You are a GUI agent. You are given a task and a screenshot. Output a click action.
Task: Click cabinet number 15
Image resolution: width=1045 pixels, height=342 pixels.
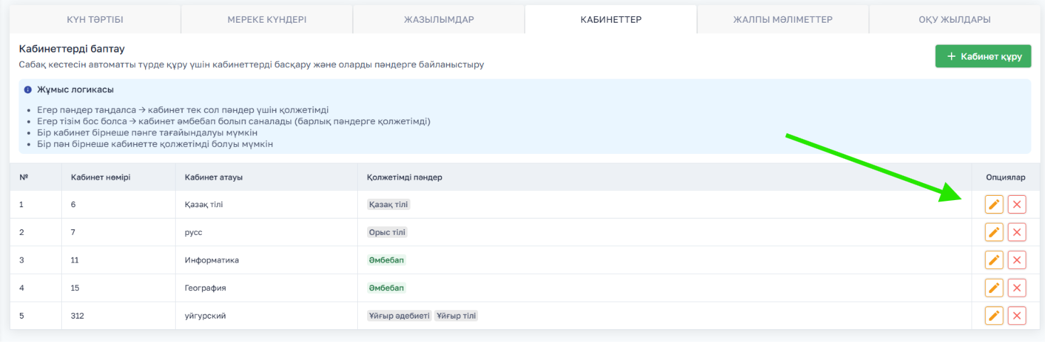click(x=75, y=288)
